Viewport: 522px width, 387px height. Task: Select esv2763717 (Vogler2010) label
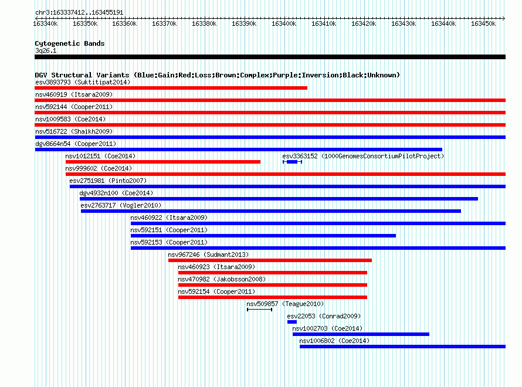[121, 205]
